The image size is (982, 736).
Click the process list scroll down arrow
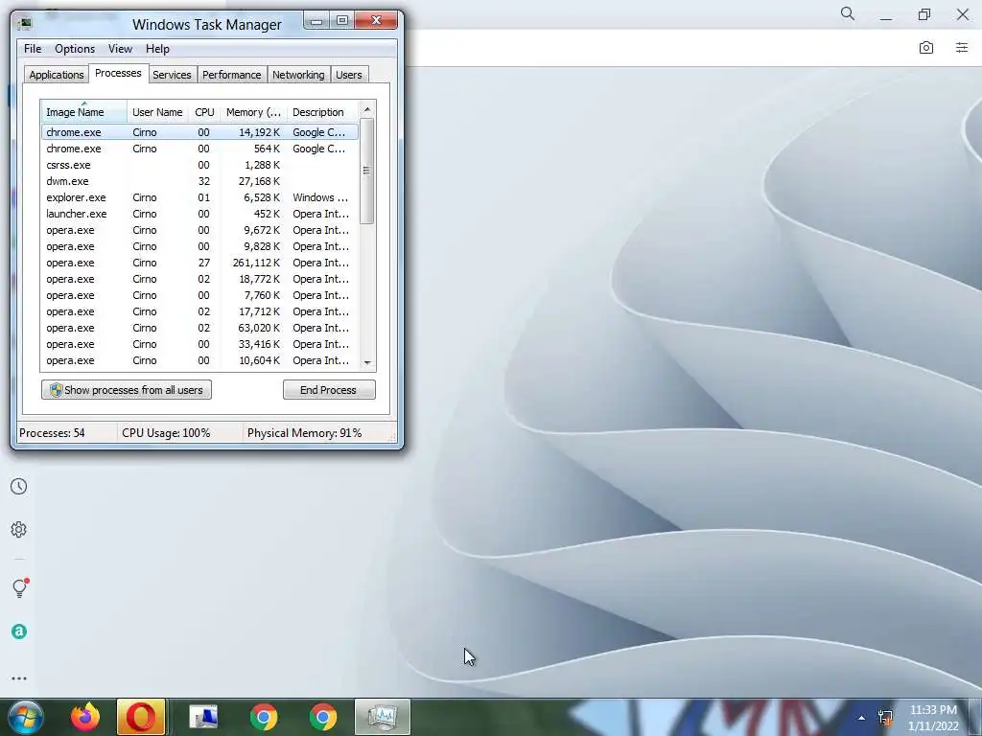(x=367, y=363)
